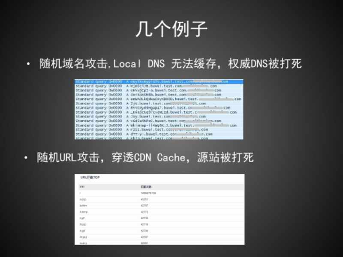The height and width of the screenshot is (257, 343).
Task: Click the URL column header in table
Action: [x=82, y=187]
